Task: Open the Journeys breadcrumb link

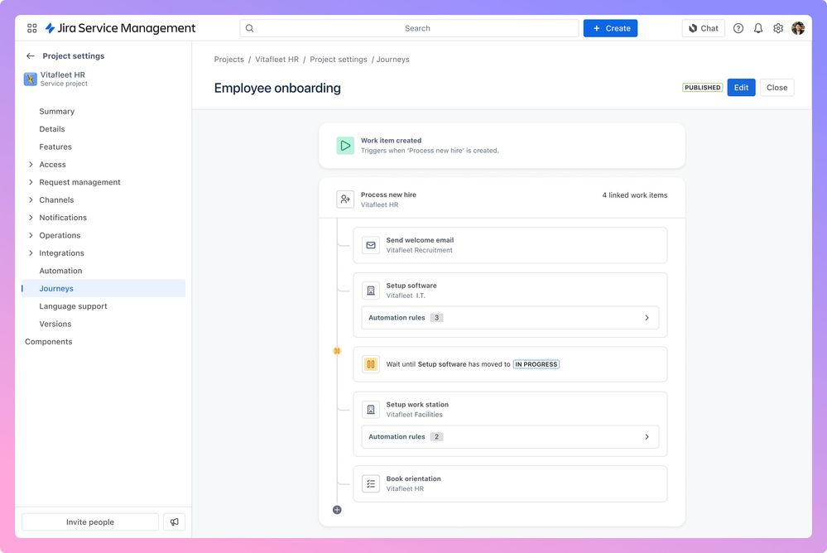Action: 392,59
